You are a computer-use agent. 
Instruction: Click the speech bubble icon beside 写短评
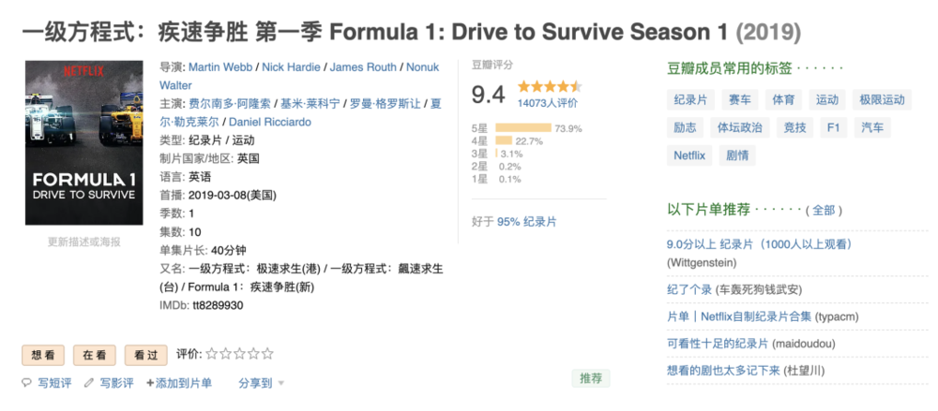[x=26, y=383]
